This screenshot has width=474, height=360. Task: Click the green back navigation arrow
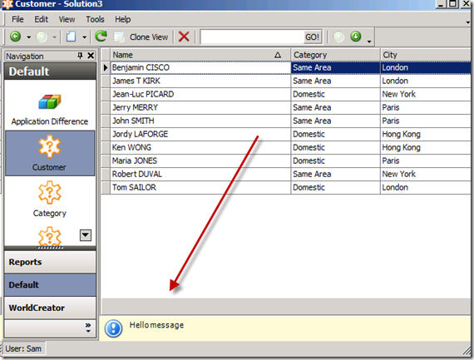click(x=16, y=37)
